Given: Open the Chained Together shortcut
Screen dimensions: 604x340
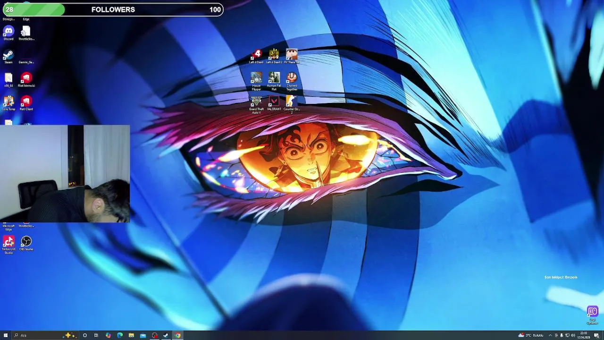Looking at the screenshot, I should pos(292,81).
